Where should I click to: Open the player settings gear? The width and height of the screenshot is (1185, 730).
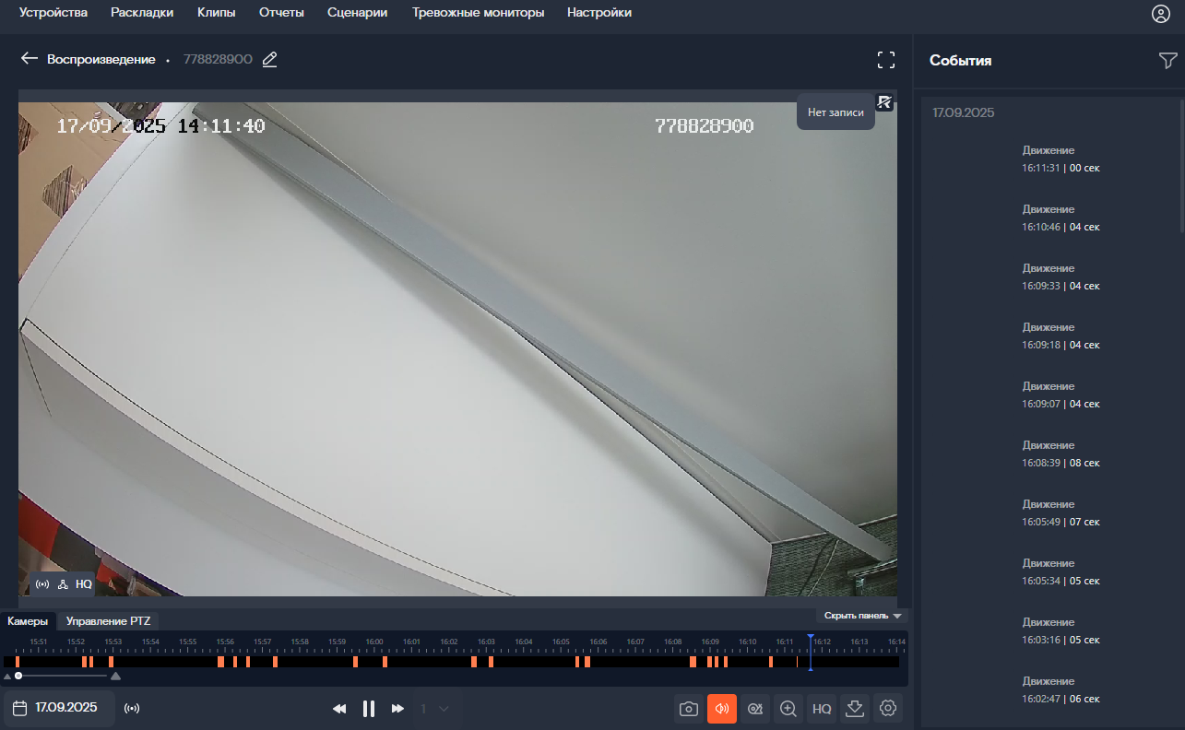pos(888,709)
